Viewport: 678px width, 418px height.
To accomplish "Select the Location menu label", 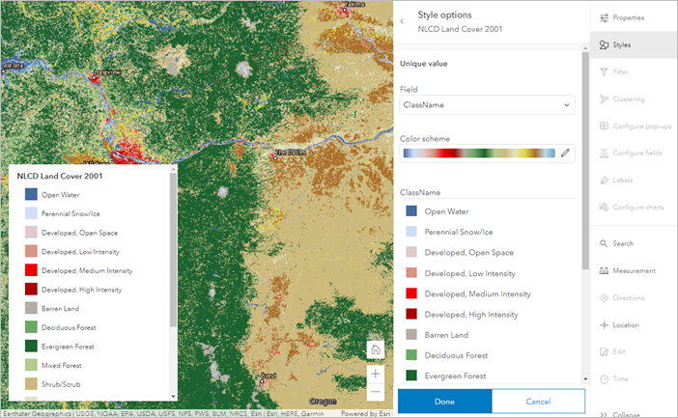I will coord(626,325).
